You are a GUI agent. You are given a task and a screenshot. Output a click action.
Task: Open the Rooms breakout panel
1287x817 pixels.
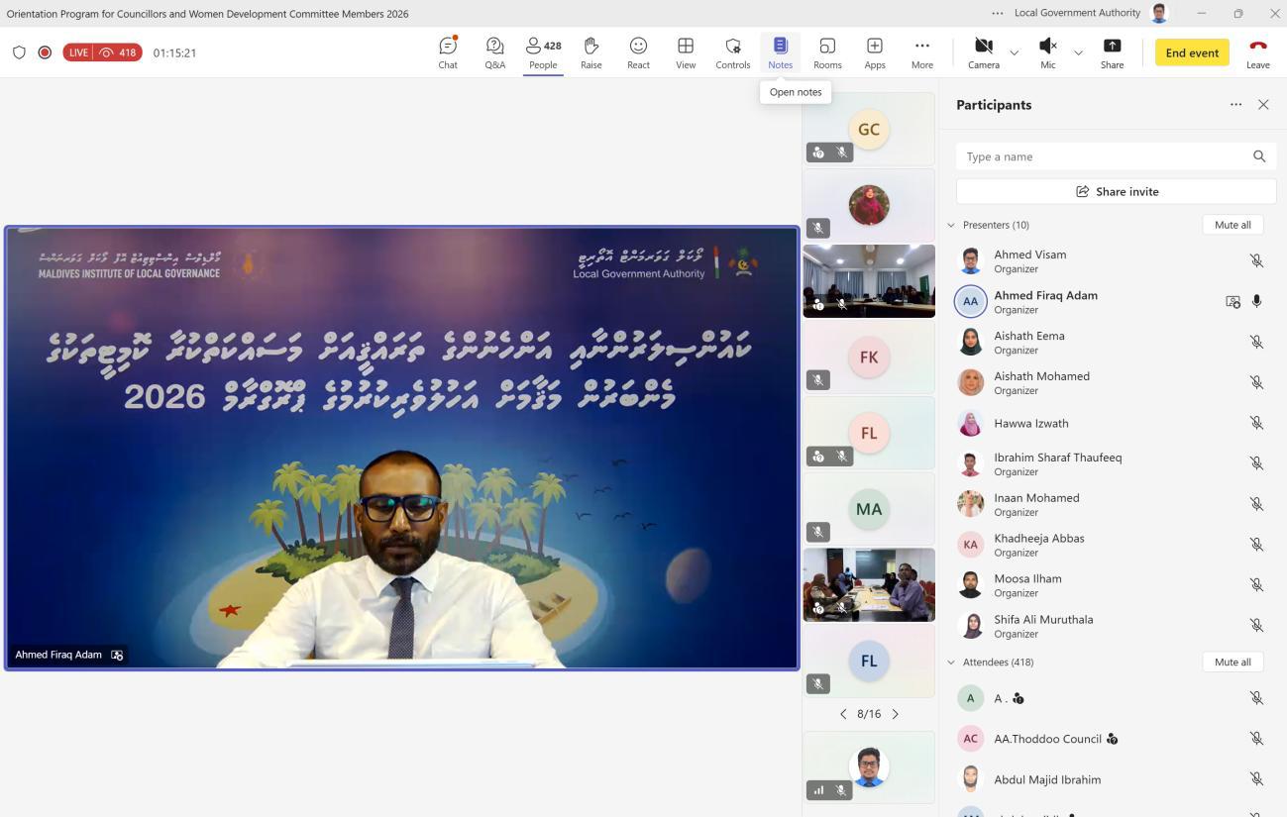click(x=827, y=52)
